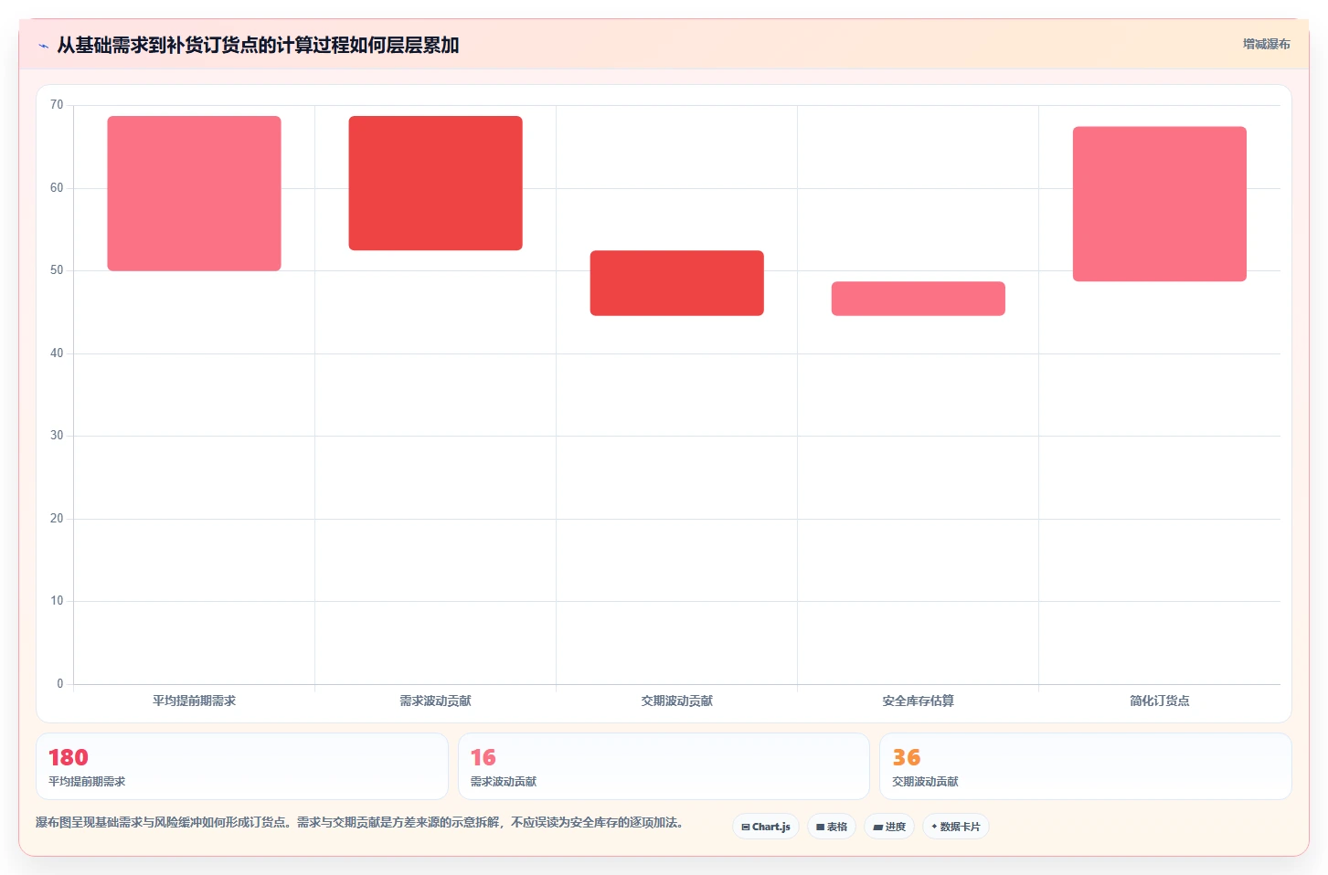Click the y-axis value 10
The width and height of the screenshot is (1328, 875).
tap(57, 601)
